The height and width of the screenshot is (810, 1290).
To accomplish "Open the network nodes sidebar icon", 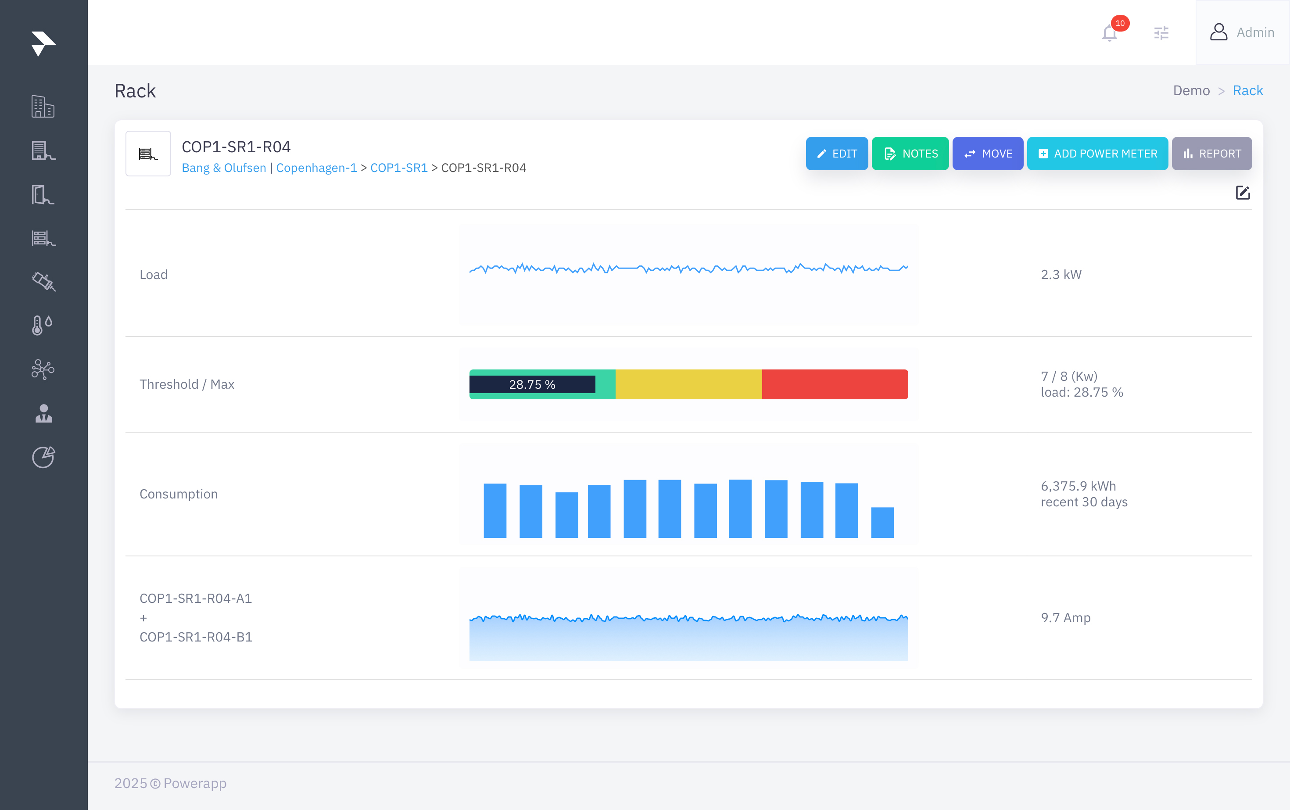I will click(x=43, y=369).
